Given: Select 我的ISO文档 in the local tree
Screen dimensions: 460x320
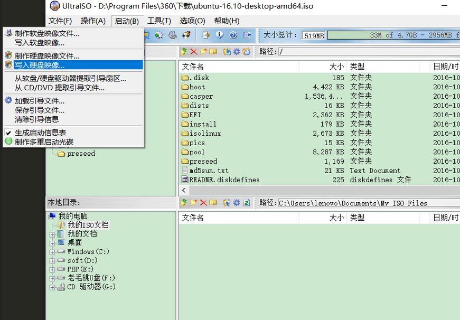Looking at the screenshot, I should click(88, 225).
